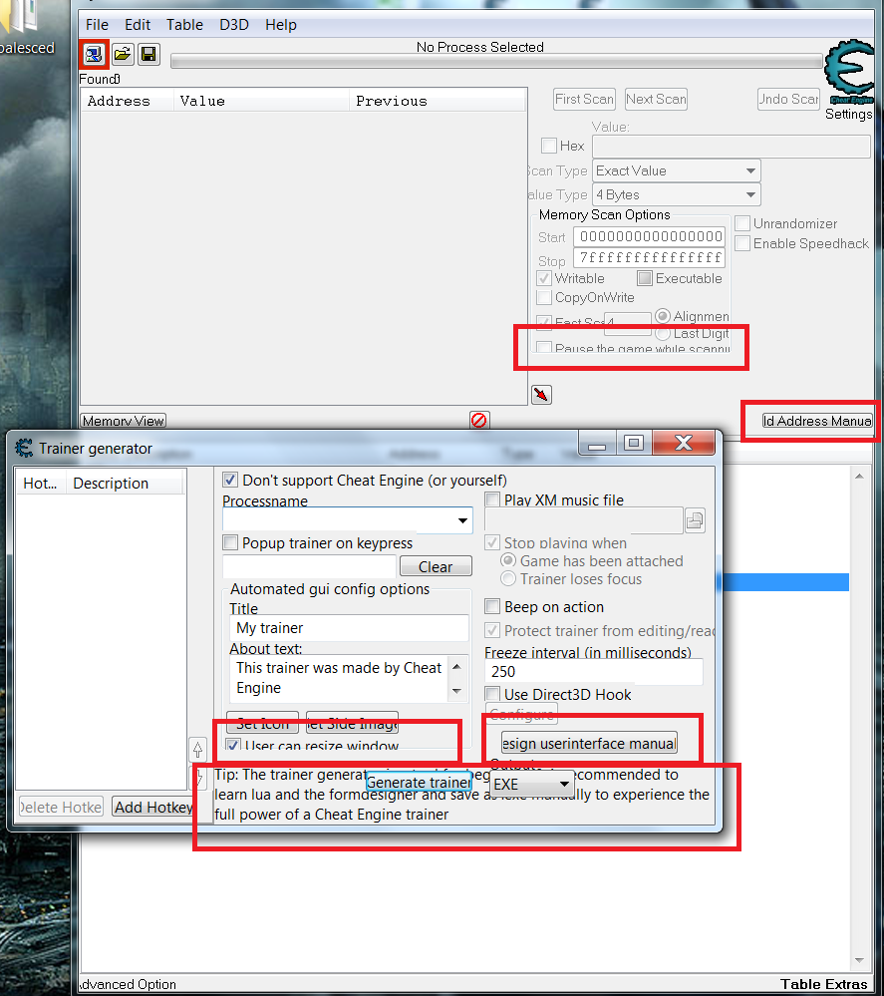Select Game has been attached option
The height and width of the screenshot is (996, 884).
(x=508, y=560)
